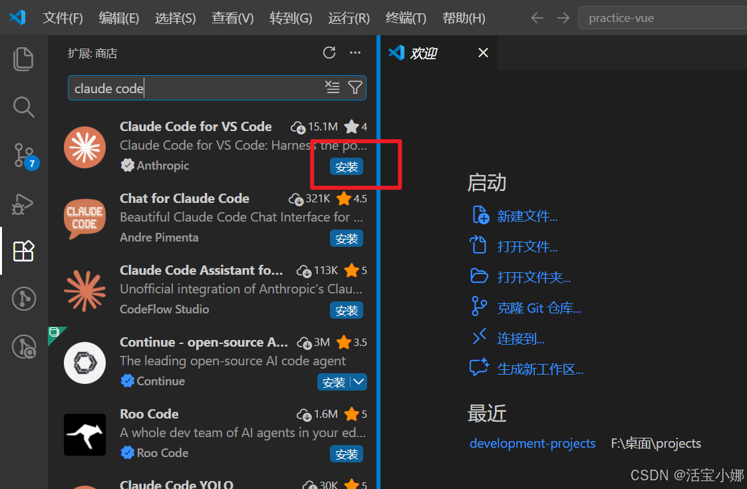Click the 扩展: 商店 panel title
Screen dimensions: 747x489
(x=92, y=53)
